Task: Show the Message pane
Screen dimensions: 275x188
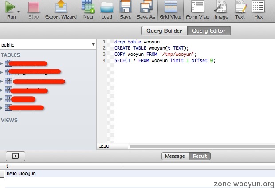Action: point(175,156)
